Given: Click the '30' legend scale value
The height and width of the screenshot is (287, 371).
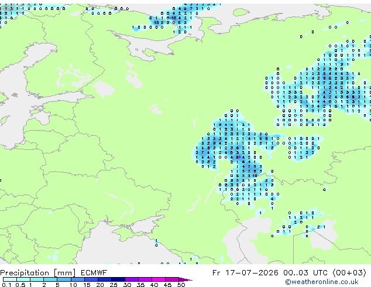Looking at the screenshot, I should (127, 285).
